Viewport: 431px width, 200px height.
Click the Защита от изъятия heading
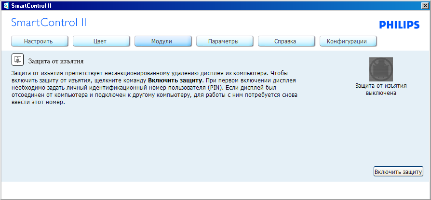(x=56, y=61)
